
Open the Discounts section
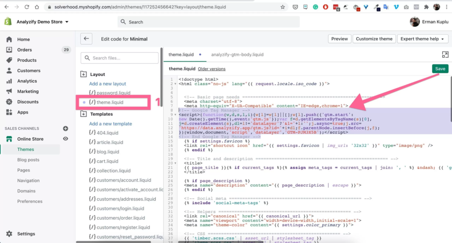pyautogui.click(x=28, y=102)
